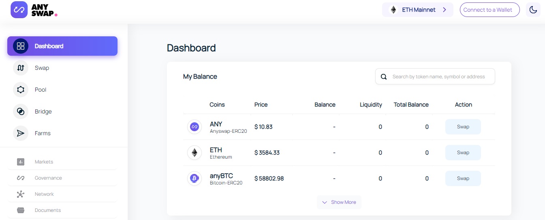545x220 pixels.
Task: Click the Liquidity column header
Action: pos(371,105)
